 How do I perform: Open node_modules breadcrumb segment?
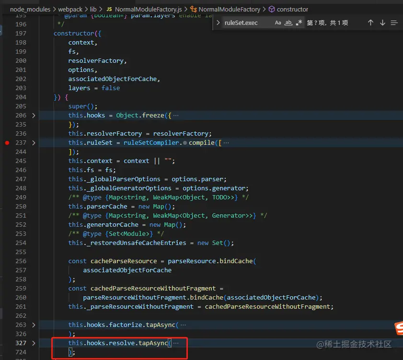[31, 9]
